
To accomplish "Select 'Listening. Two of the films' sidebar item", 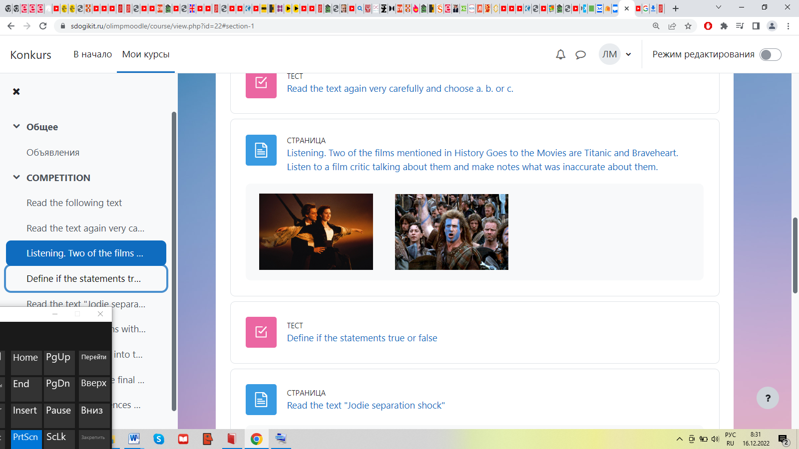I will point(86,253).
